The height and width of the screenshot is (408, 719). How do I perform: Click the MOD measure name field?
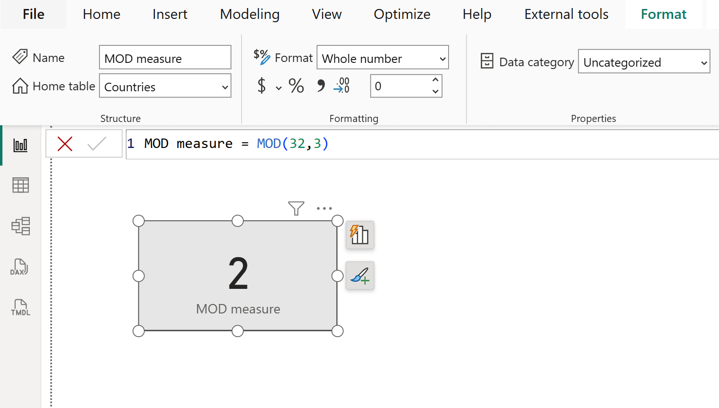click(165, 57)
